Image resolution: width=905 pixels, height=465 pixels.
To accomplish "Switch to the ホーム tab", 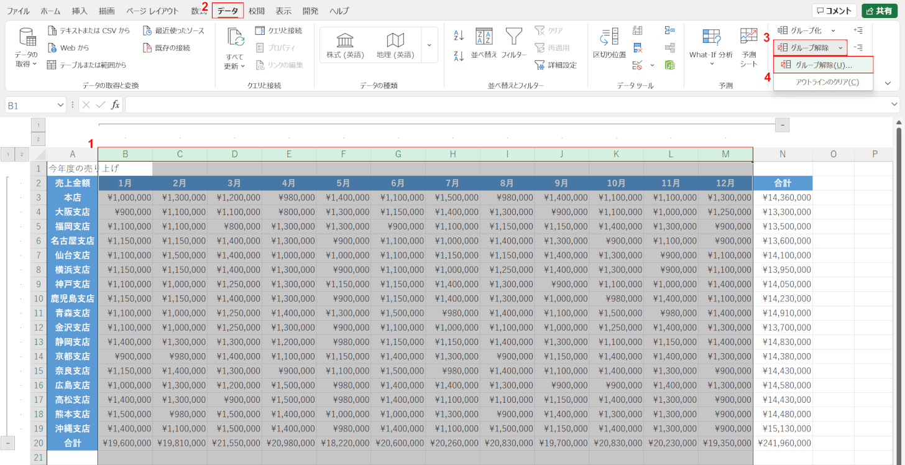I will (51, 11).
